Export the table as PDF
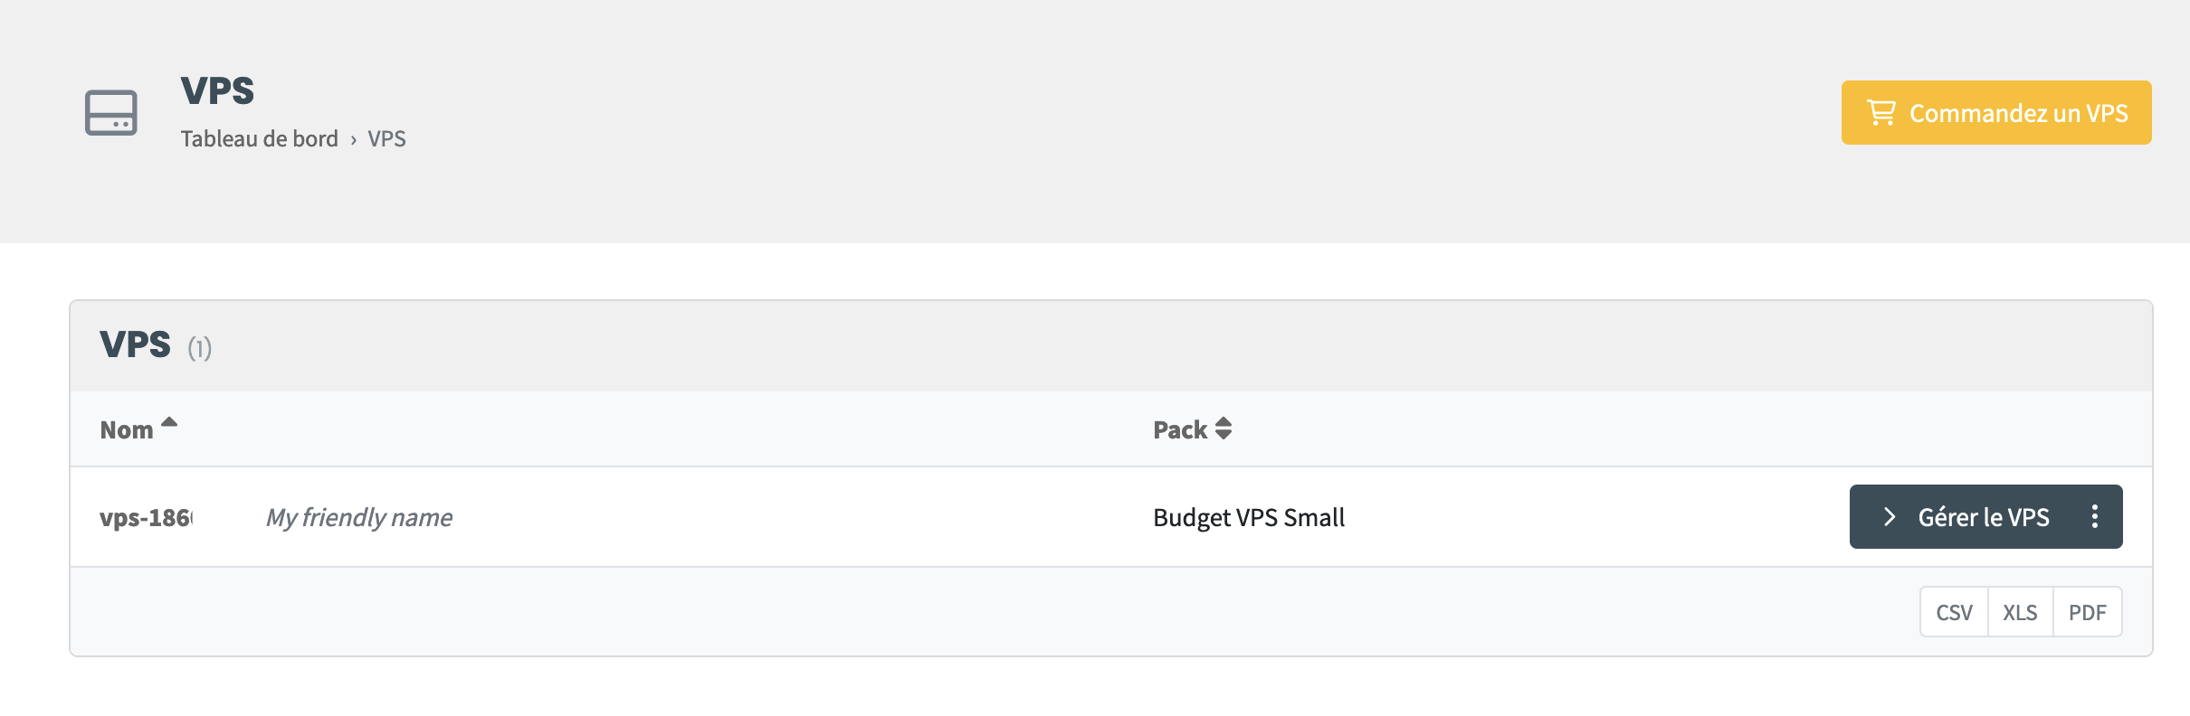2190x716 pixels. (2087, 613)
